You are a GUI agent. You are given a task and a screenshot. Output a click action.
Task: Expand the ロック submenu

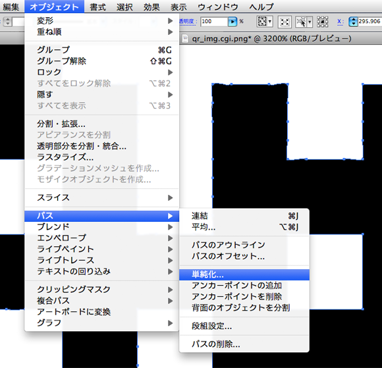click(x=102, y=72)
